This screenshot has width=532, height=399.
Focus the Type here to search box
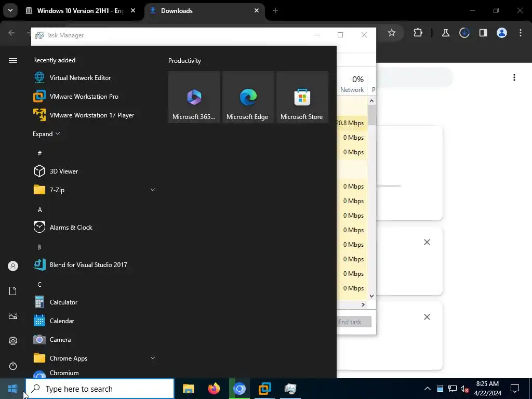click(x=100, y=389)
